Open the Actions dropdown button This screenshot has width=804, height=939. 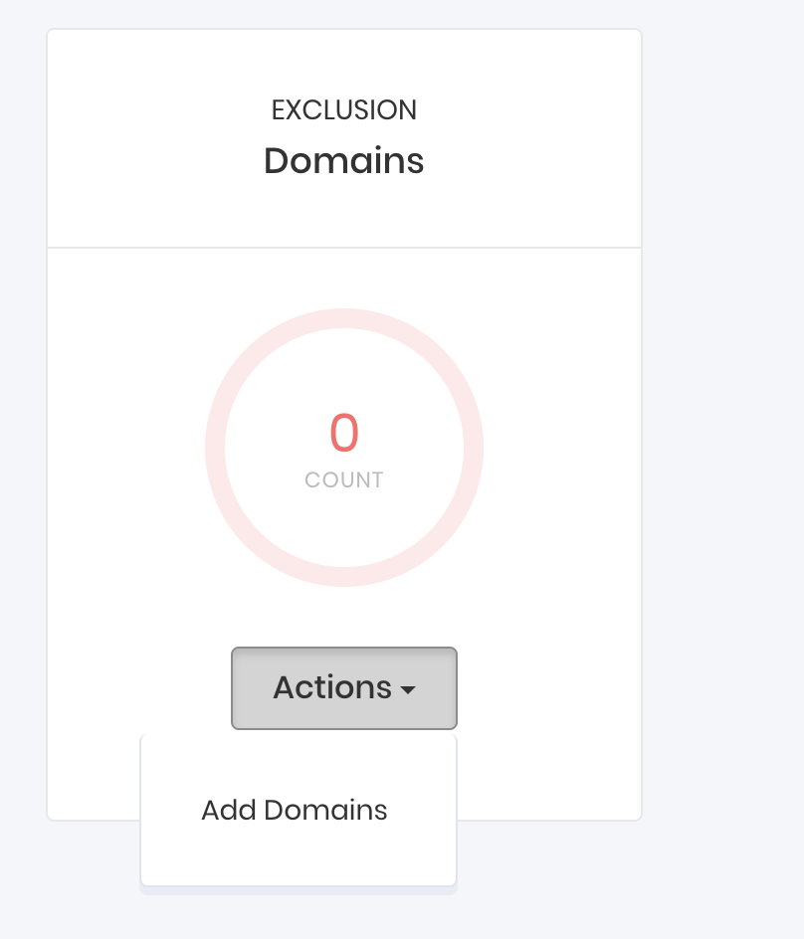click(343, 688)
